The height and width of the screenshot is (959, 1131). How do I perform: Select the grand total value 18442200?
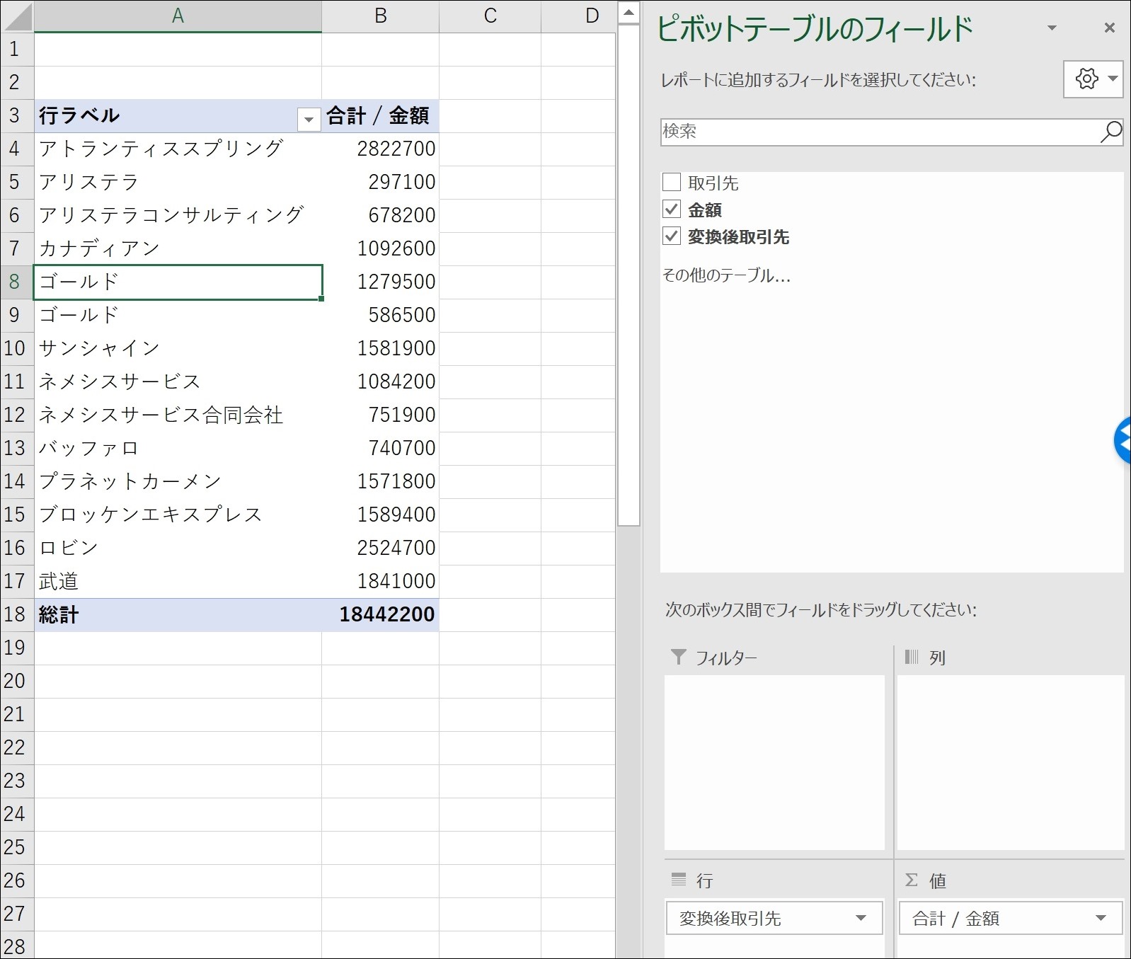coord(380,614)
